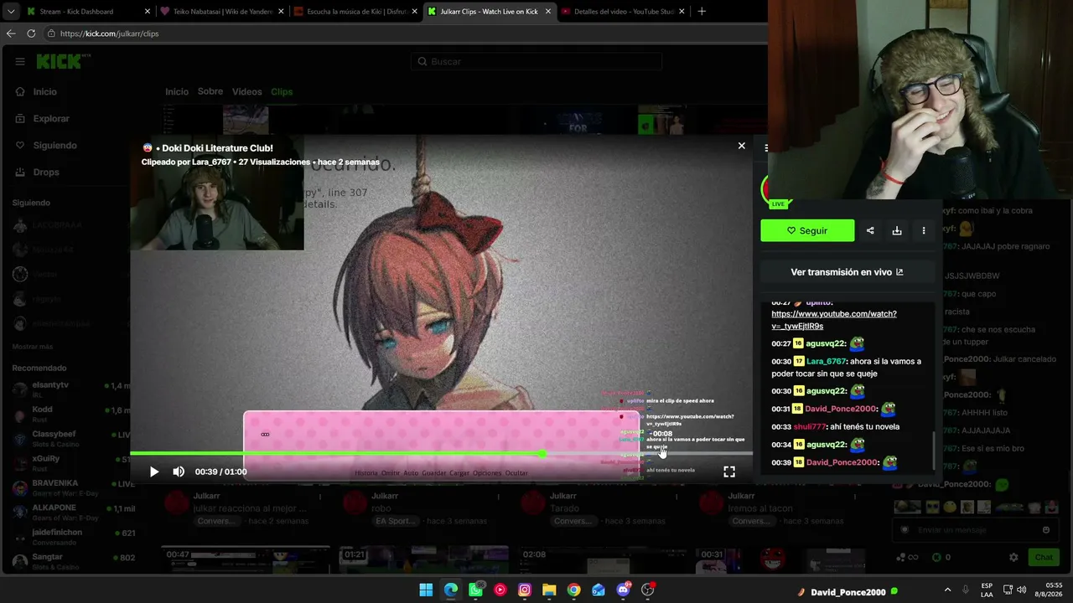Enter fullscreen mode for the clip
Image resolution: width=1073 pixels, height=603 pixels.
pyautogui.click(x=729, y=472)
